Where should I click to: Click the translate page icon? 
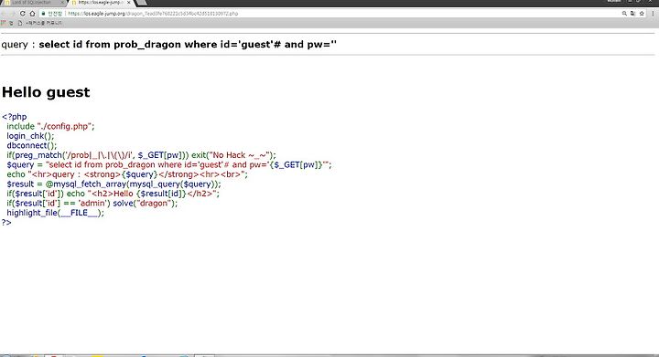coord(633,14)
